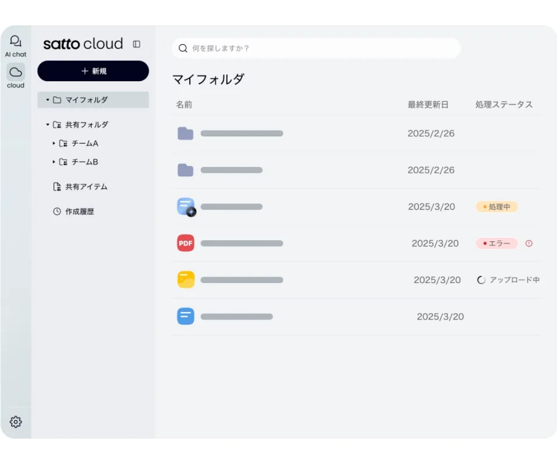Image resolution: width=557 pixels, height=464 pixels.
Task: Open the yellow file icon being uploaded
Action: point(186,280)
